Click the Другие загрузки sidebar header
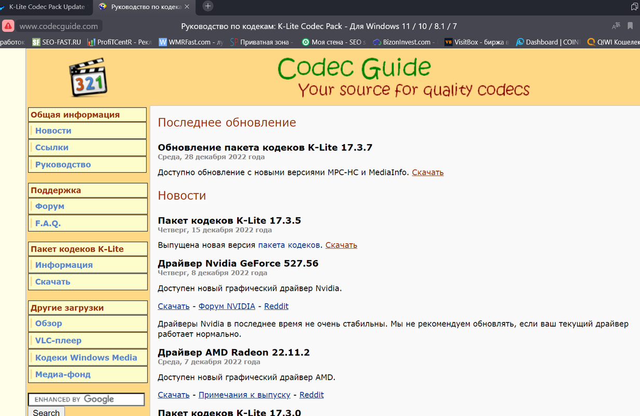This screenshot has width=640, height=416. click(87, 308)
